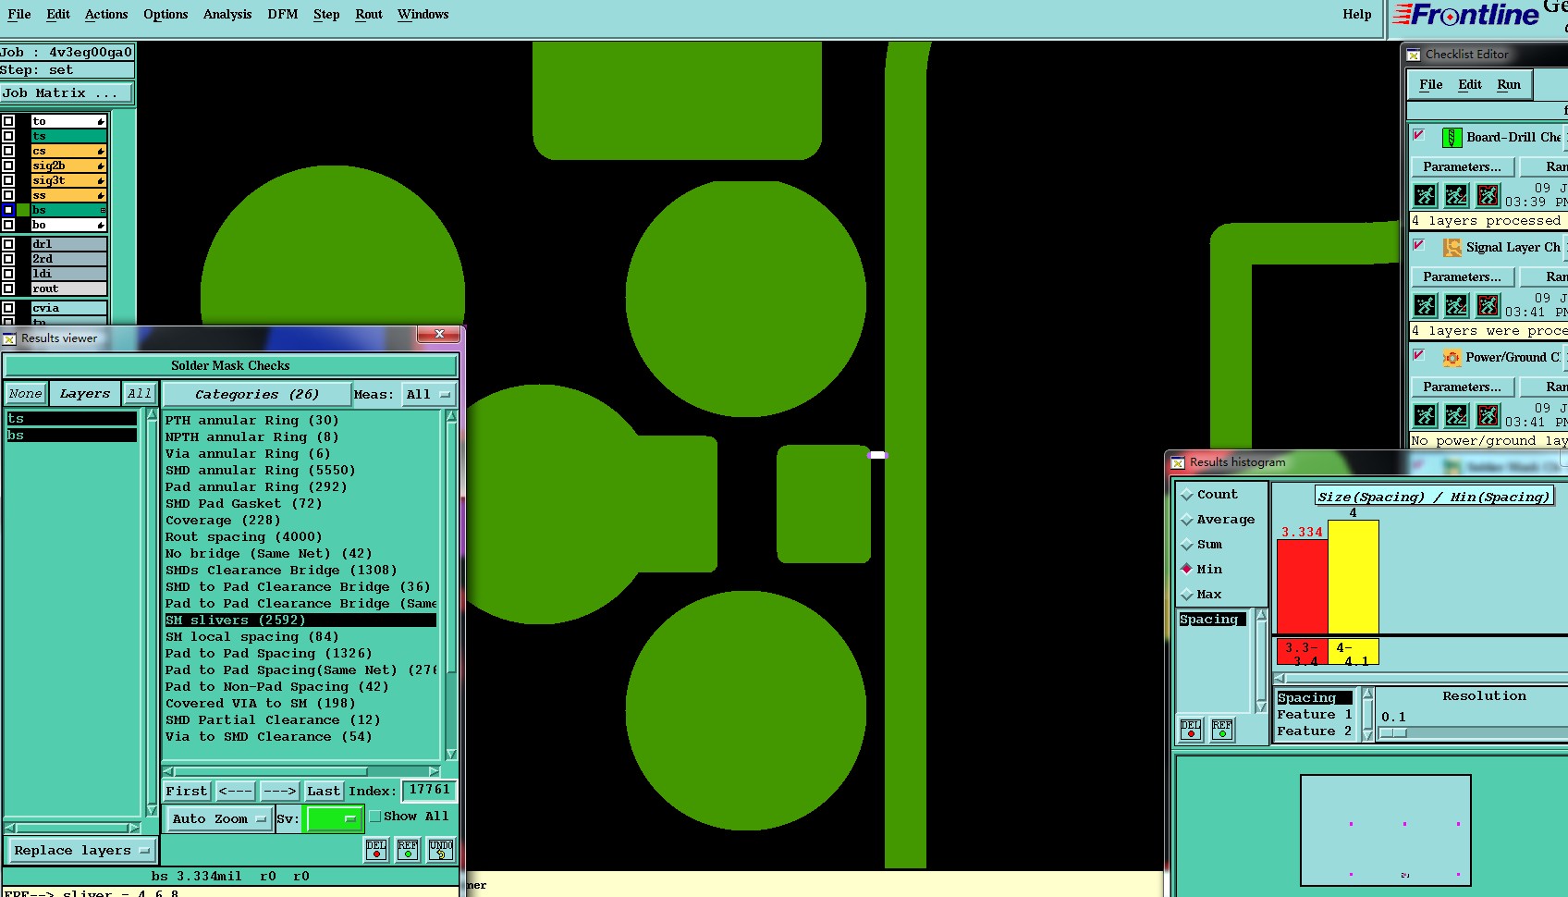Click the First result button
The height and width of the screenshot is (897, 1568).
pos(187,792)
